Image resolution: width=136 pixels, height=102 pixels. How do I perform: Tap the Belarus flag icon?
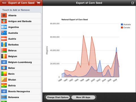[x=4, y=50]
